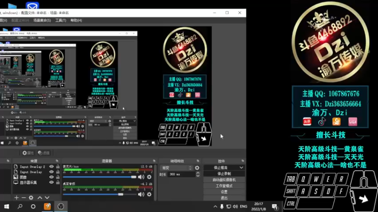Click the microphone tray icon
Image resolution: width=378 pixels, height=212 pixels.
(x=222, y=206)
